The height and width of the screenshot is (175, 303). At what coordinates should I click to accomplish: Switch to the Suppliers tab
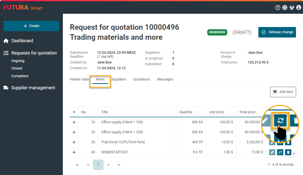point(119,79)
